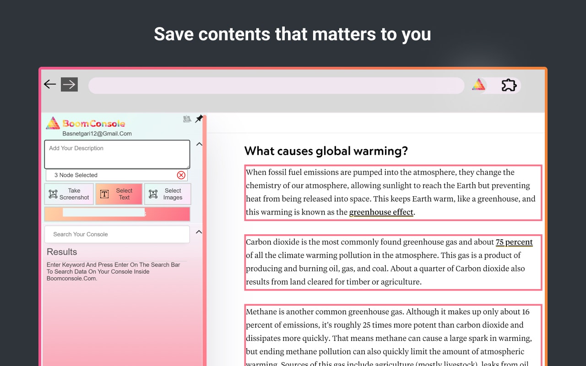The width and height of the screenshot is (586, 366).
Task: Click the Carbon dioxide highlighted paragraph
Action: coord(393,262)
